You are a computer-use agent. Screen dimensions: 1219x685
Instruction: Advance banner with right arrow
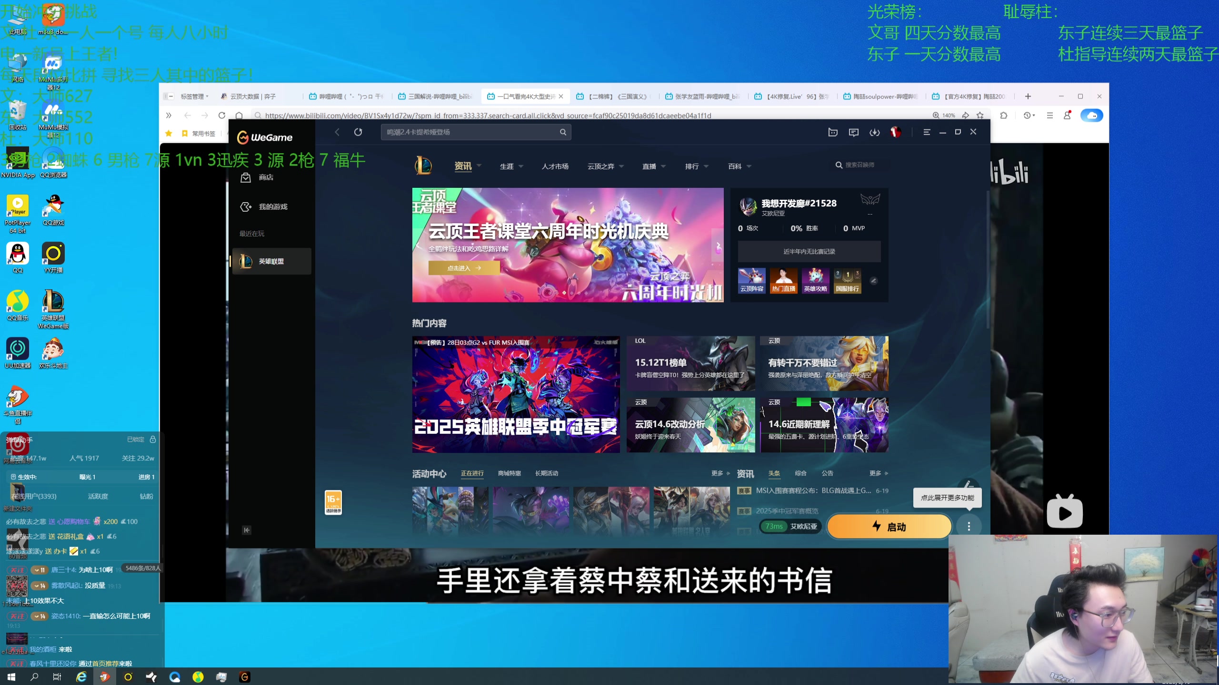pyautogui.click(x=718, y=245)
